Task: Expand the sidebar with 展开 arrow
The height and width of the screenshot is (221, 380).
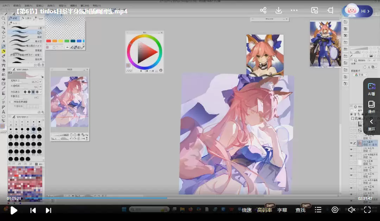Action: pos(371,124)
